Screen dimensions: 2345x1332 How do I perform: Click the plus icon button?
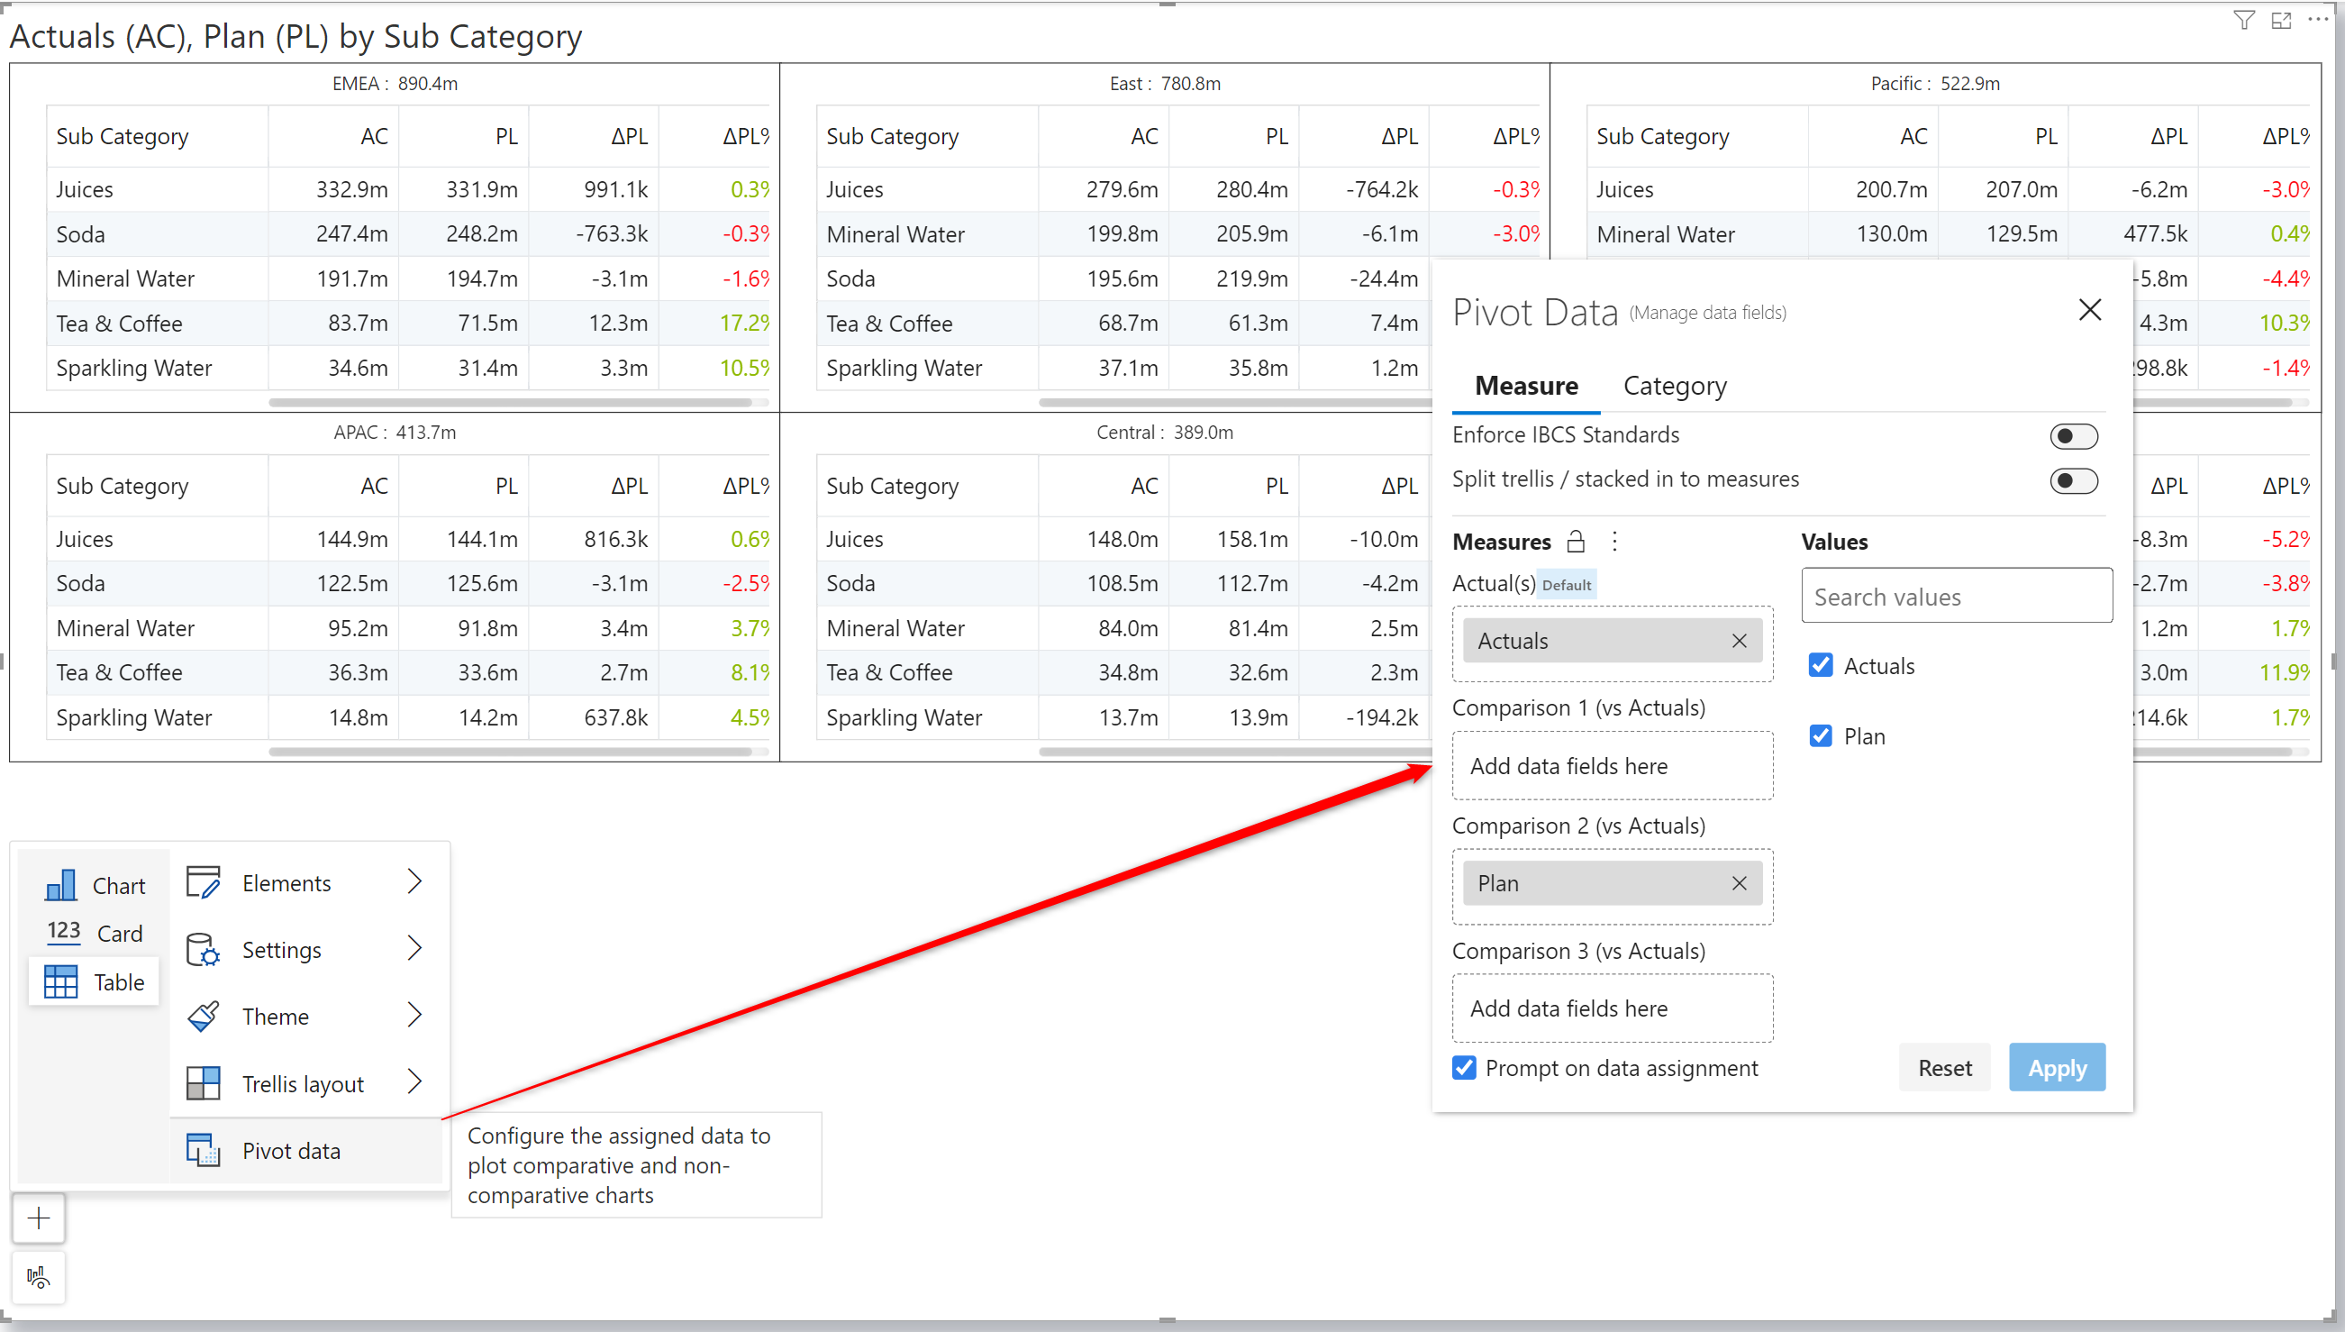(39, 1218)
